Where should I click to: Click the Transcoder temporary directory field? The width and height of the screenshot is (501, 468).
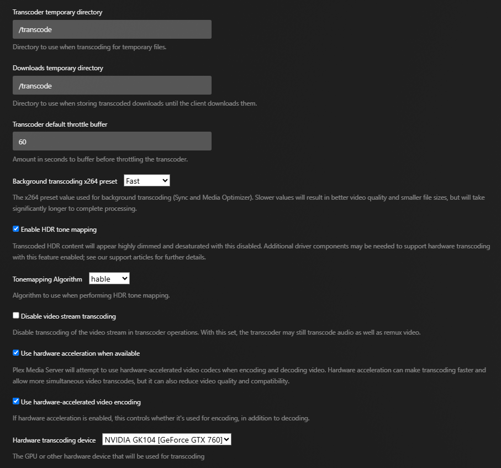point(112,29)
